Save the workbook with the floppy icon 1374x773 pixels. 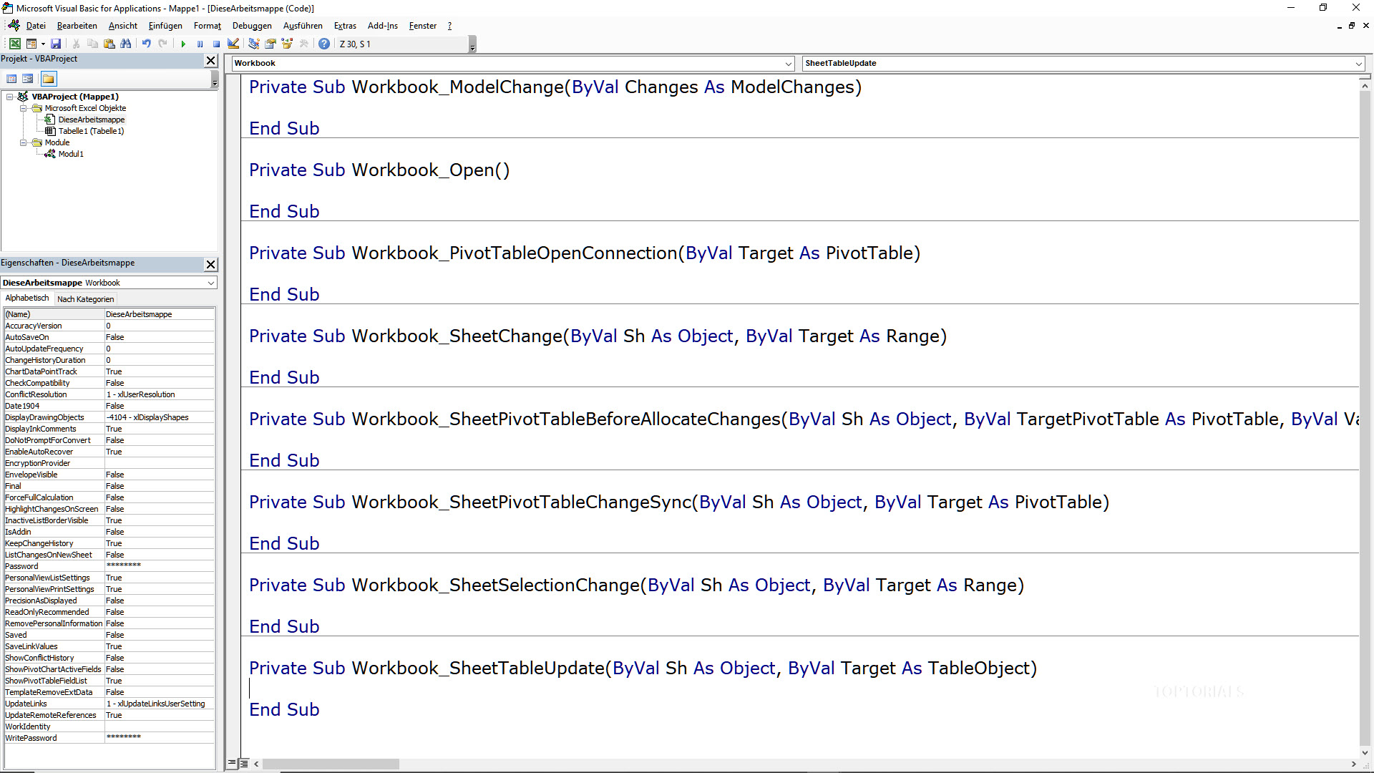[56, 44]
